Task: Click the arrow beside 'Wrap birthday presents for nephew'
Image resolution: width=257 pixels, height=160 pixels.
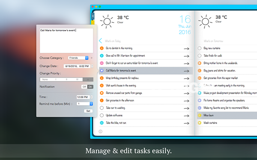Action: 186,79
